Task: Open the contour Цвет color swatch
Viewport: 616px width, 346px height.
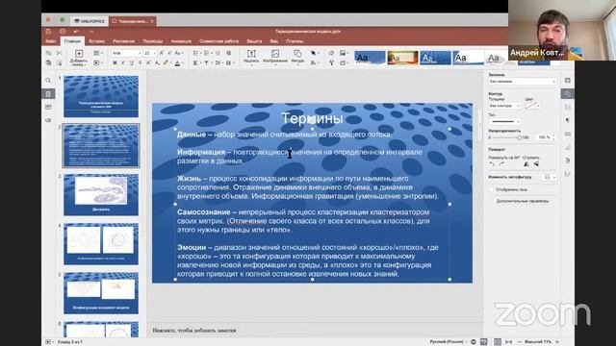Action: (531, 106)
